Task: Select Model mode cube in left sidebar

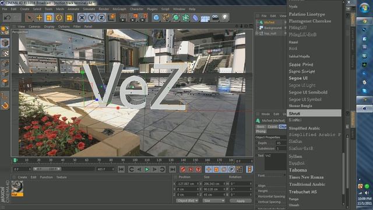Action: pos(5,43)
